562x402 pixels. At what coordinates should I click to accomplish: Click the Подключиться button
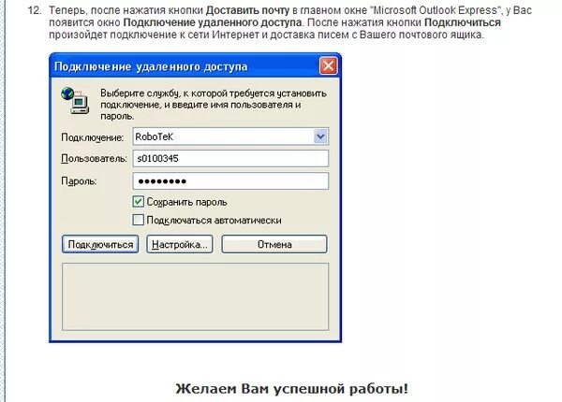[100, 244]
